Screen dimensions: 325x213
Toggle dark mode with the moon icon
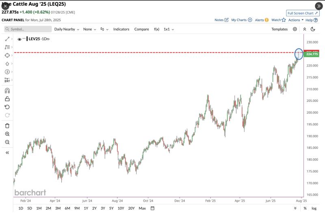[x=313, y=29]
